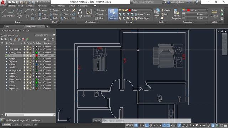This screenshot has height=128, width=228.
Task: Open layer manager settings gear
Action: coord(53,39)
